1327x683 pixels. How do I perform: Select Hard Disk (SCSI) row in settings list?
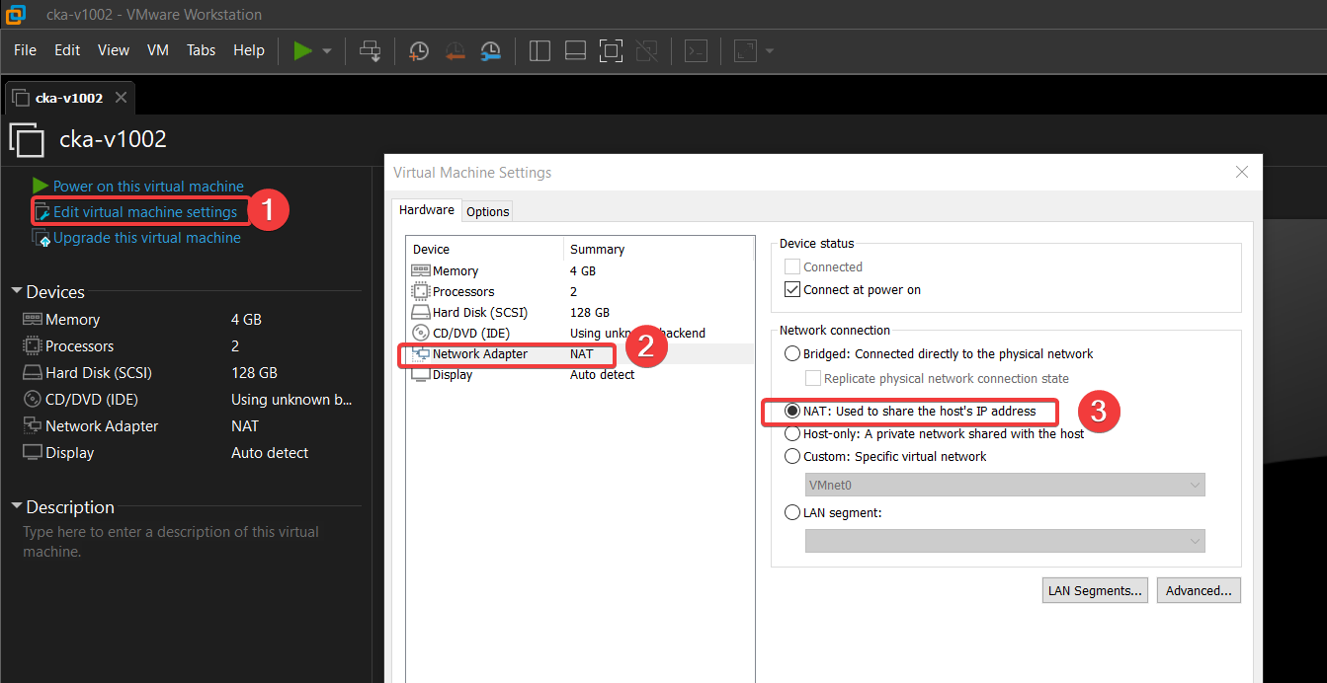pyautogui.click(x=579, y=313)
